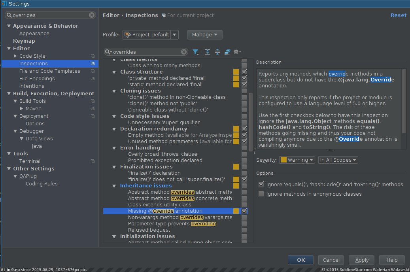Click the filter inspections funnel icon
410x272 pixels.
(x=195, y=52)
